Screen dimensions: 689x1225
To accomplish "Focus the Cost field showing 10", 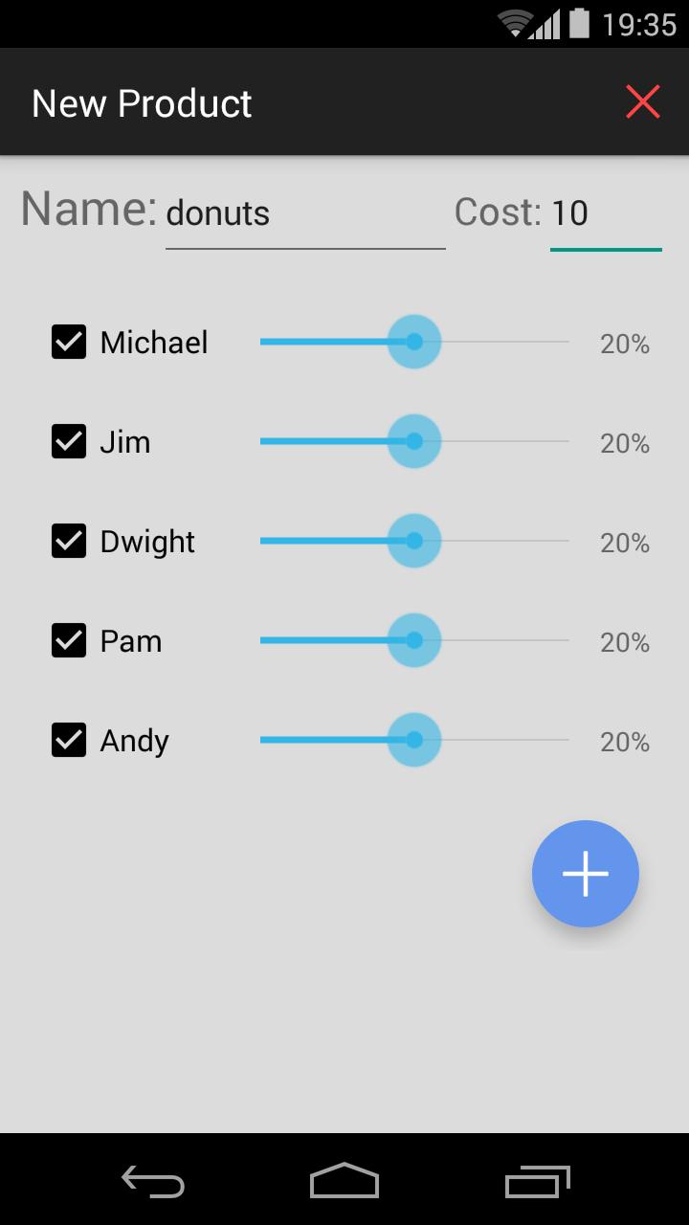I will [605, 213].
